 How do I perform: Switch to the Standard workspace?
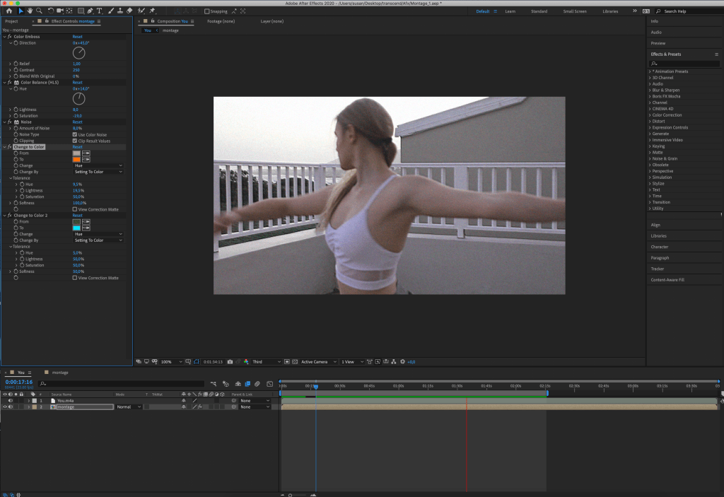[x=539, y=11]
